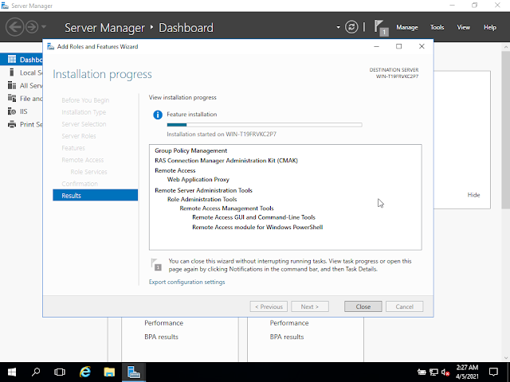510x382 pixels.
Task: Open the Help menu
Action: click(x=490, y=27)
